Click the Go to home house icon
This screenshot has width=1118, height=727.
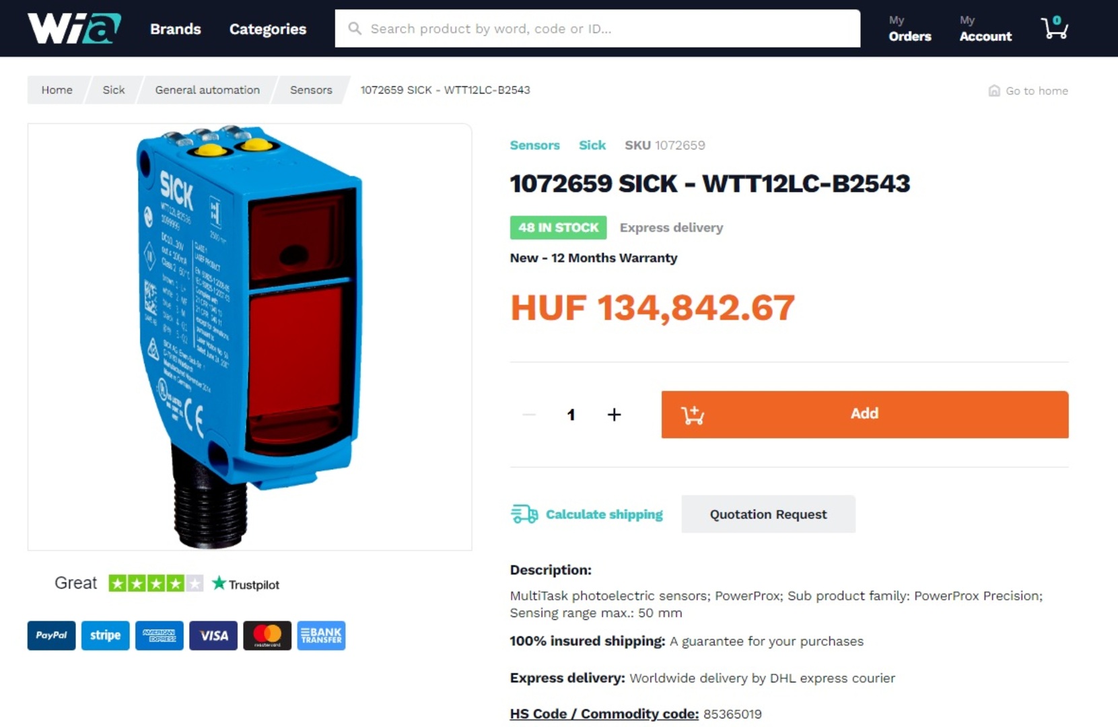[x=993, y=90]
